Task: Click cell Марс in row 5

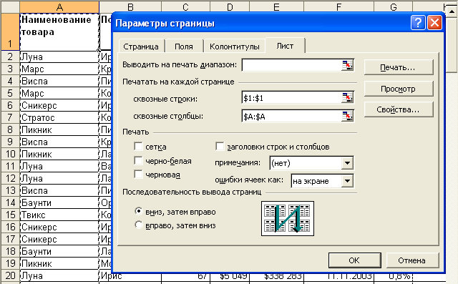Action: point(59,93)
